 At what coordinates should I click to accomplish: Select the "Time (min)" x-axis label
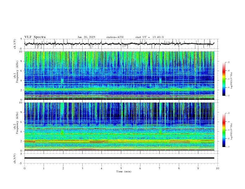[x=124, y=171]
